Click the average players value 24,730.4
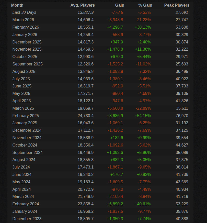This screenshot has width=207, height=223. (x=86, y=116)
